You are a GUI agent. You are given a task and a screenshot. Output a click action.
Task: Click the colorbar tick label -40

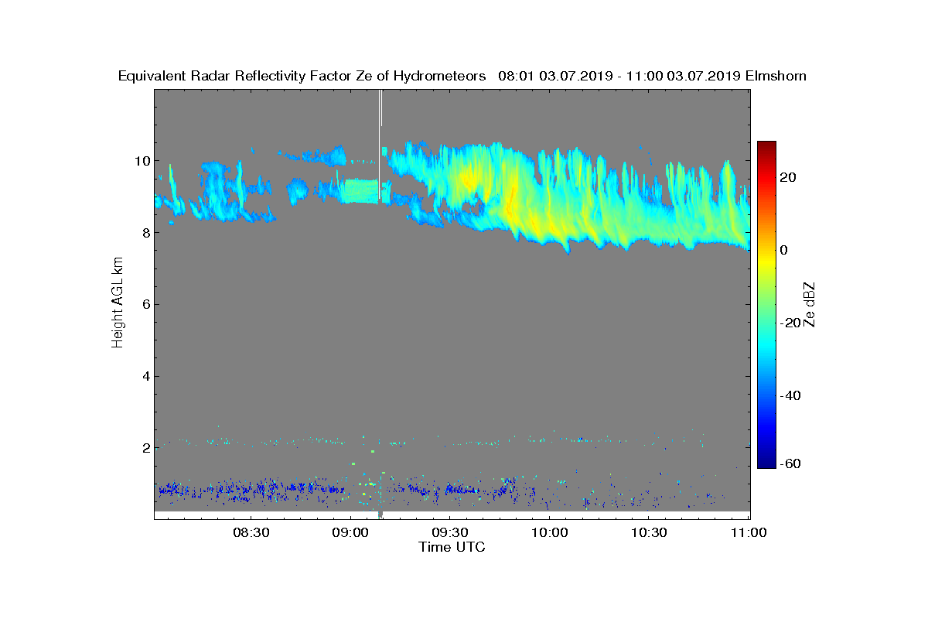coord(790,396)
